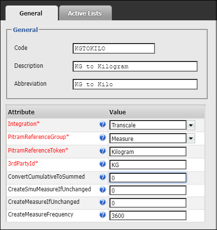Viewport: 217px width, 230px height.
Task: Click the Description field with KG to Kilogram
Action: 135,66
